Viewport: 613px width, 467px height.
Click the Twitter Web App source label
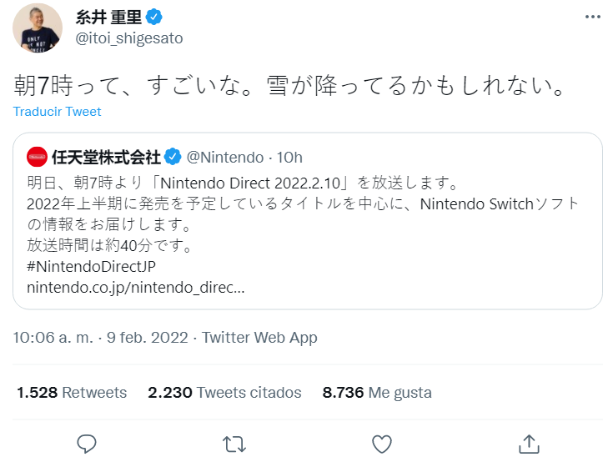[259, 338]
